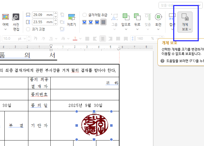
Task: Expand the 뒤로 dropdown arrow
Action: pos(137,29)
